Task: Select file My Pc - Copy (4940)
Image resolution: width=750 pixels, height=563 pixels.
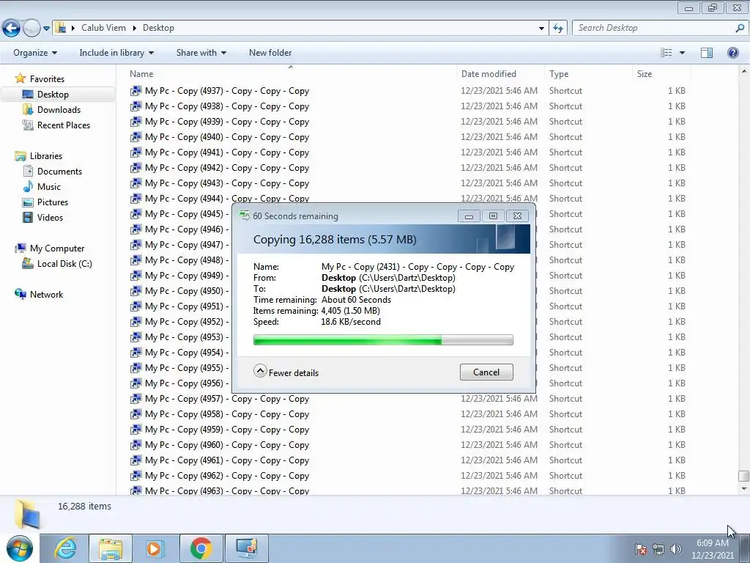Action: (x=227, y=137)
